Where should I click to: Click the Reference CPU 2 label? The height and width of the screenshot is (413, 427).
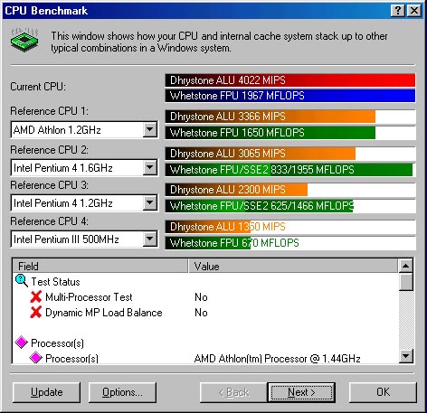50,150
